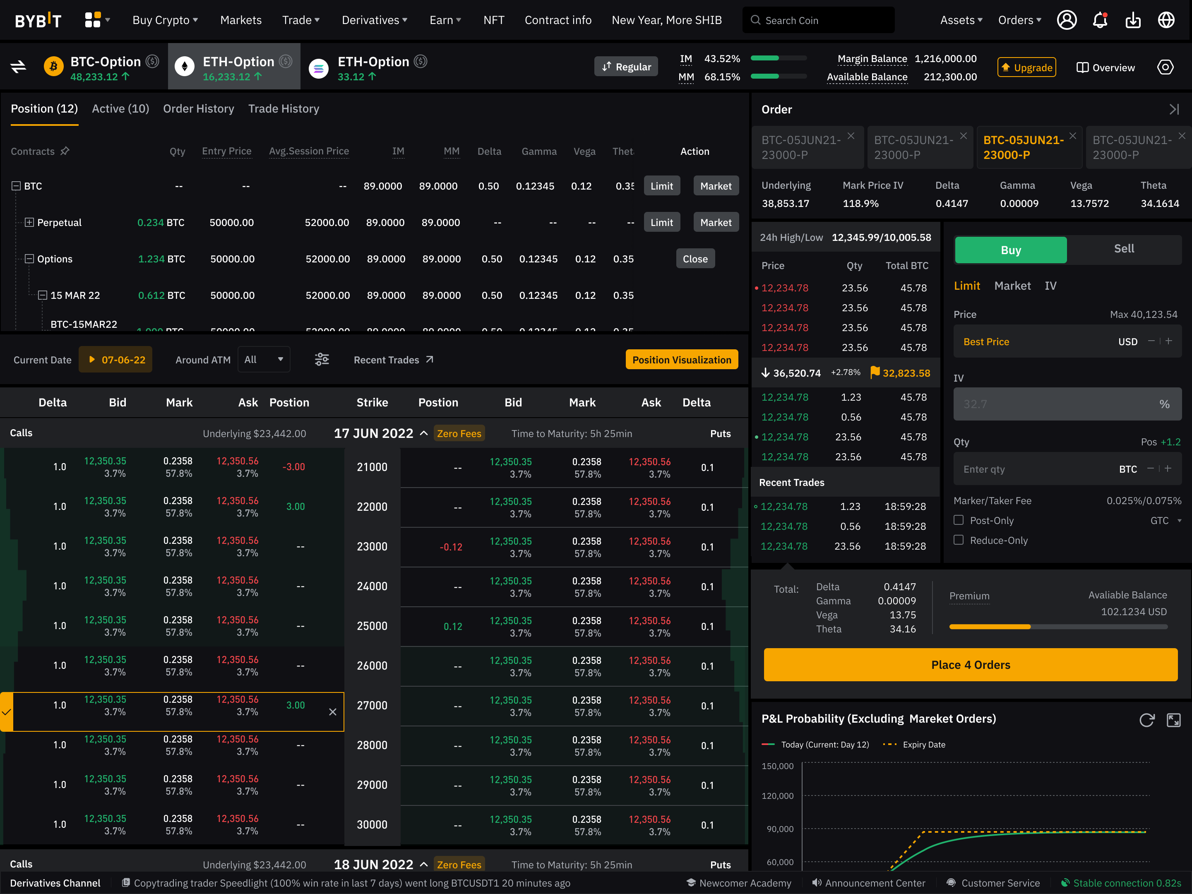Open the notifications bell icon
This screenshot has height=894, width=1192.
pyautogui.click(x=1100, y=20)
